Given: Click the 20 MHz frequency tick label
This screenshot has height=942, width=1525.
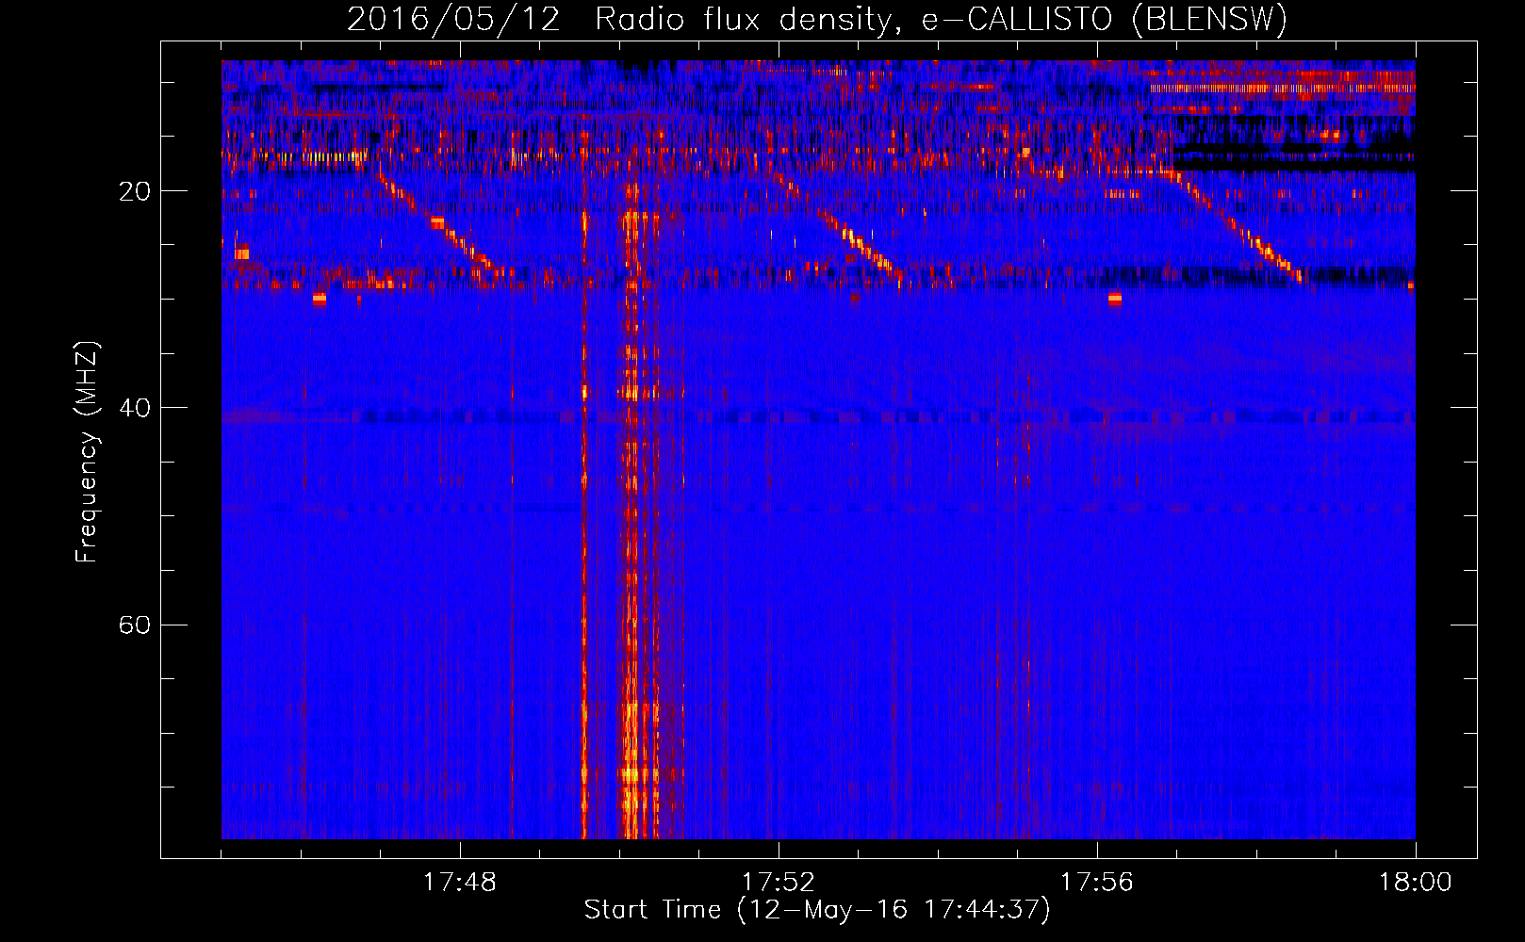Looking at the screenshot, I should tap(134, 191).
